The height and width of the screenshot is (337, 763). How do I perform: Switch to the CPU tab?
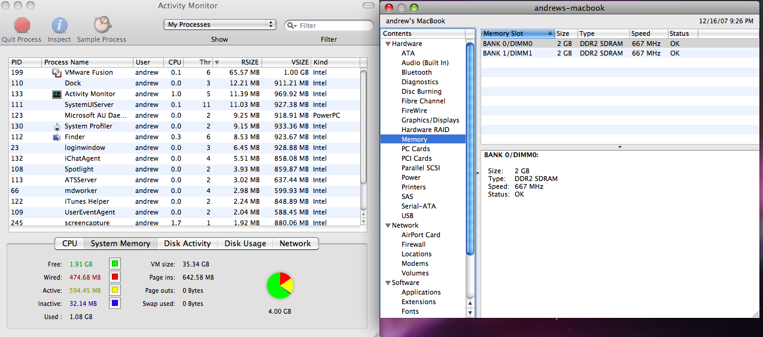69,244
